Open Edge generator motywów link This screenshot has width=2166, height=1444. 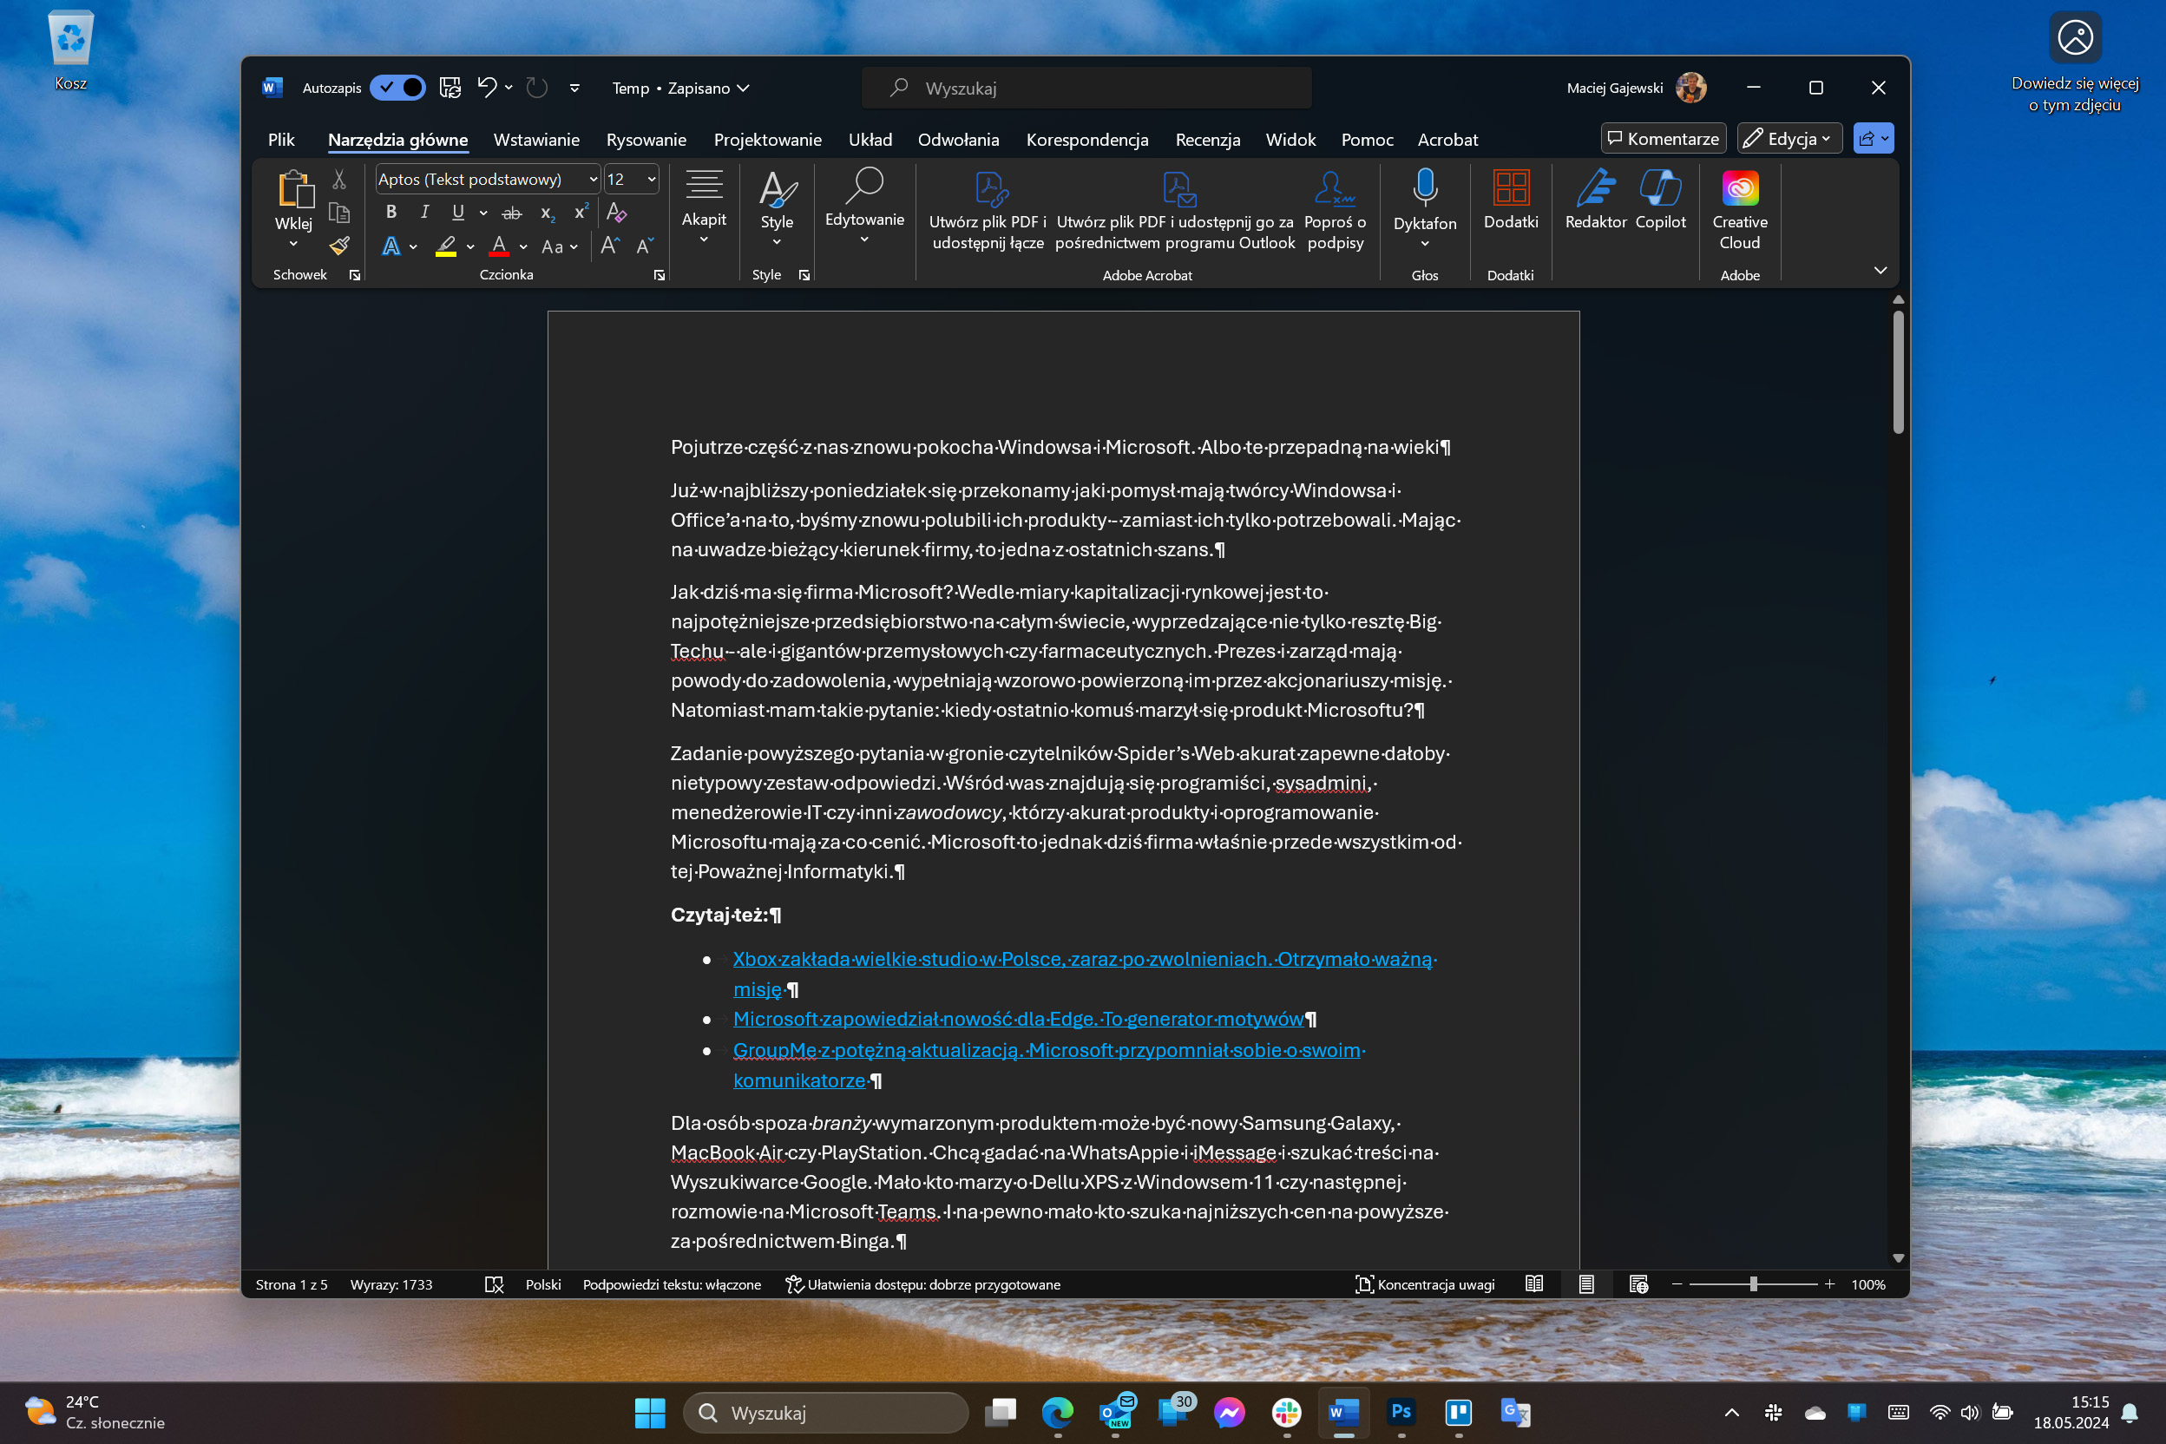(x=1019, y=1019)
